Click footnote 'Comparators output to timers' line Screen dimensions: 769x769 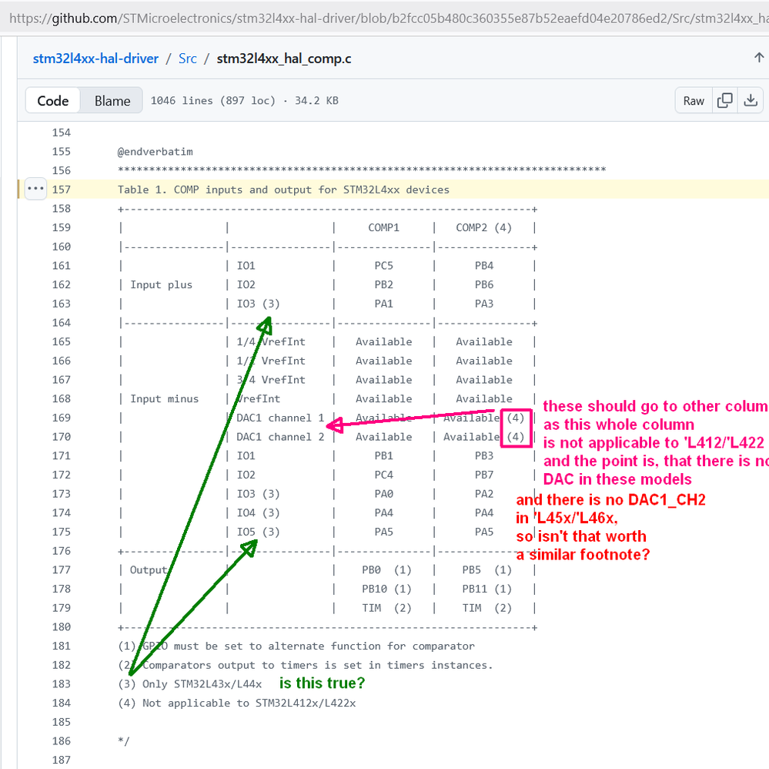click(x=305, y=666)
